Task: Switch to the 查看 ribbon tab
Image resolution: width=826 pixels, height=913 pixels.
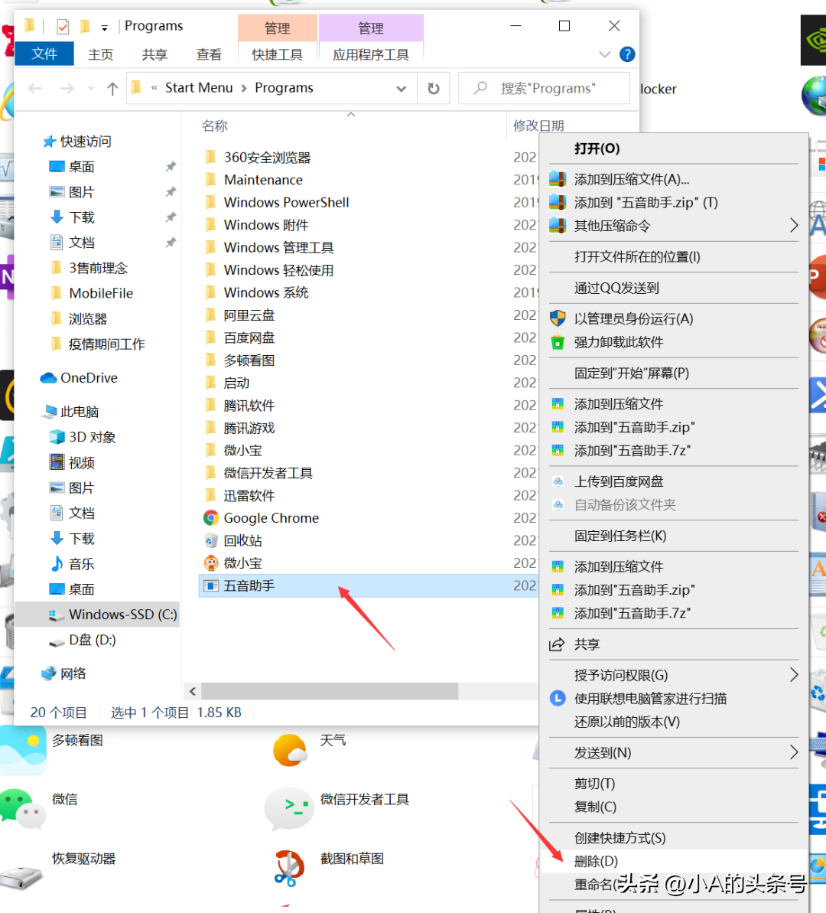Action: [209, 55]
